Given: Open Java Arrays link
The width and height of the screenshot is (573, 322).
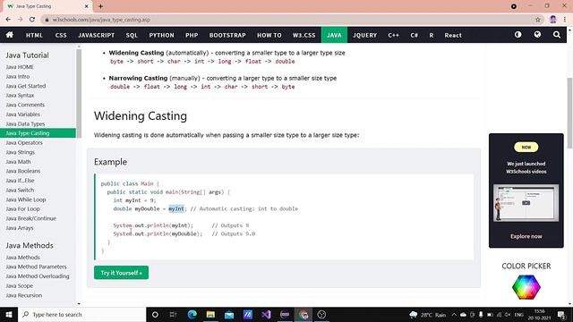Looking at the screenshot, I should point(20,228).
